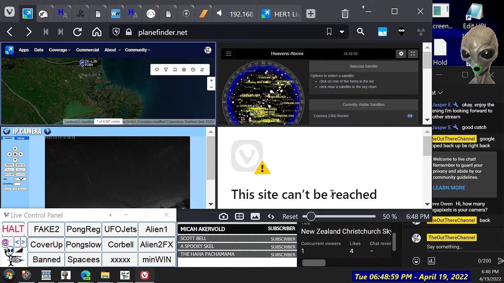This screenshot has height=283, width=504.
Task: Open the closed tabs trash can
Action: pos(345,14)
